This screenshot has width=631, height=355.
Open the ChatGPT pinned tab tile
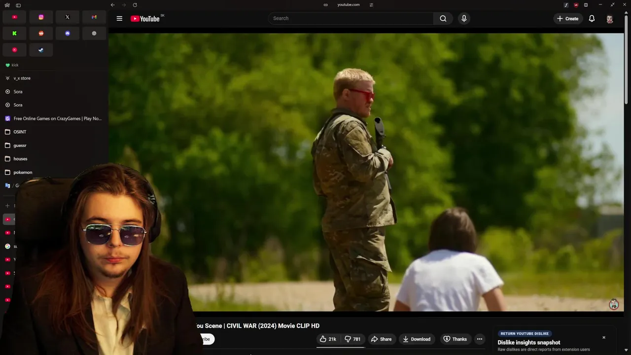pos(94,34)
